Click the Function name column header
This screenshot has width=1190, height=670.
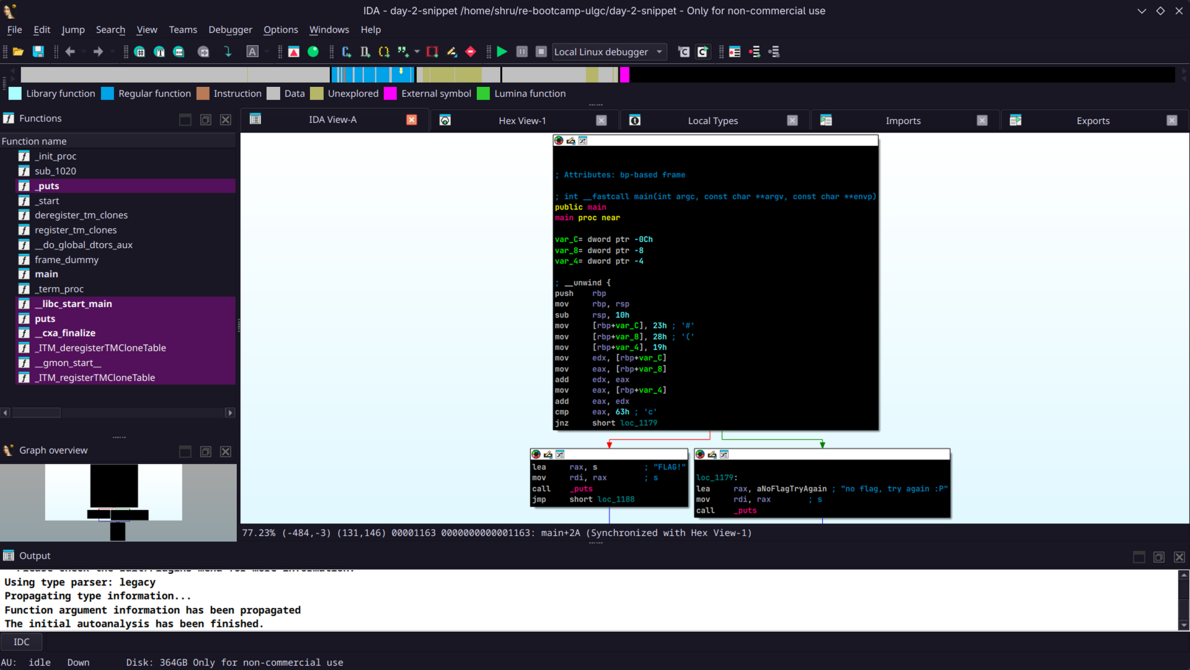coord(118,141)
